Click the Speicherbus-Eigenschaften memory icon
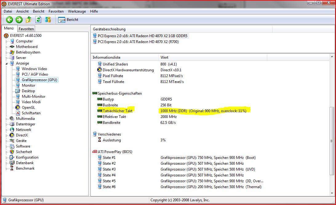 click(x=95, y=93)
